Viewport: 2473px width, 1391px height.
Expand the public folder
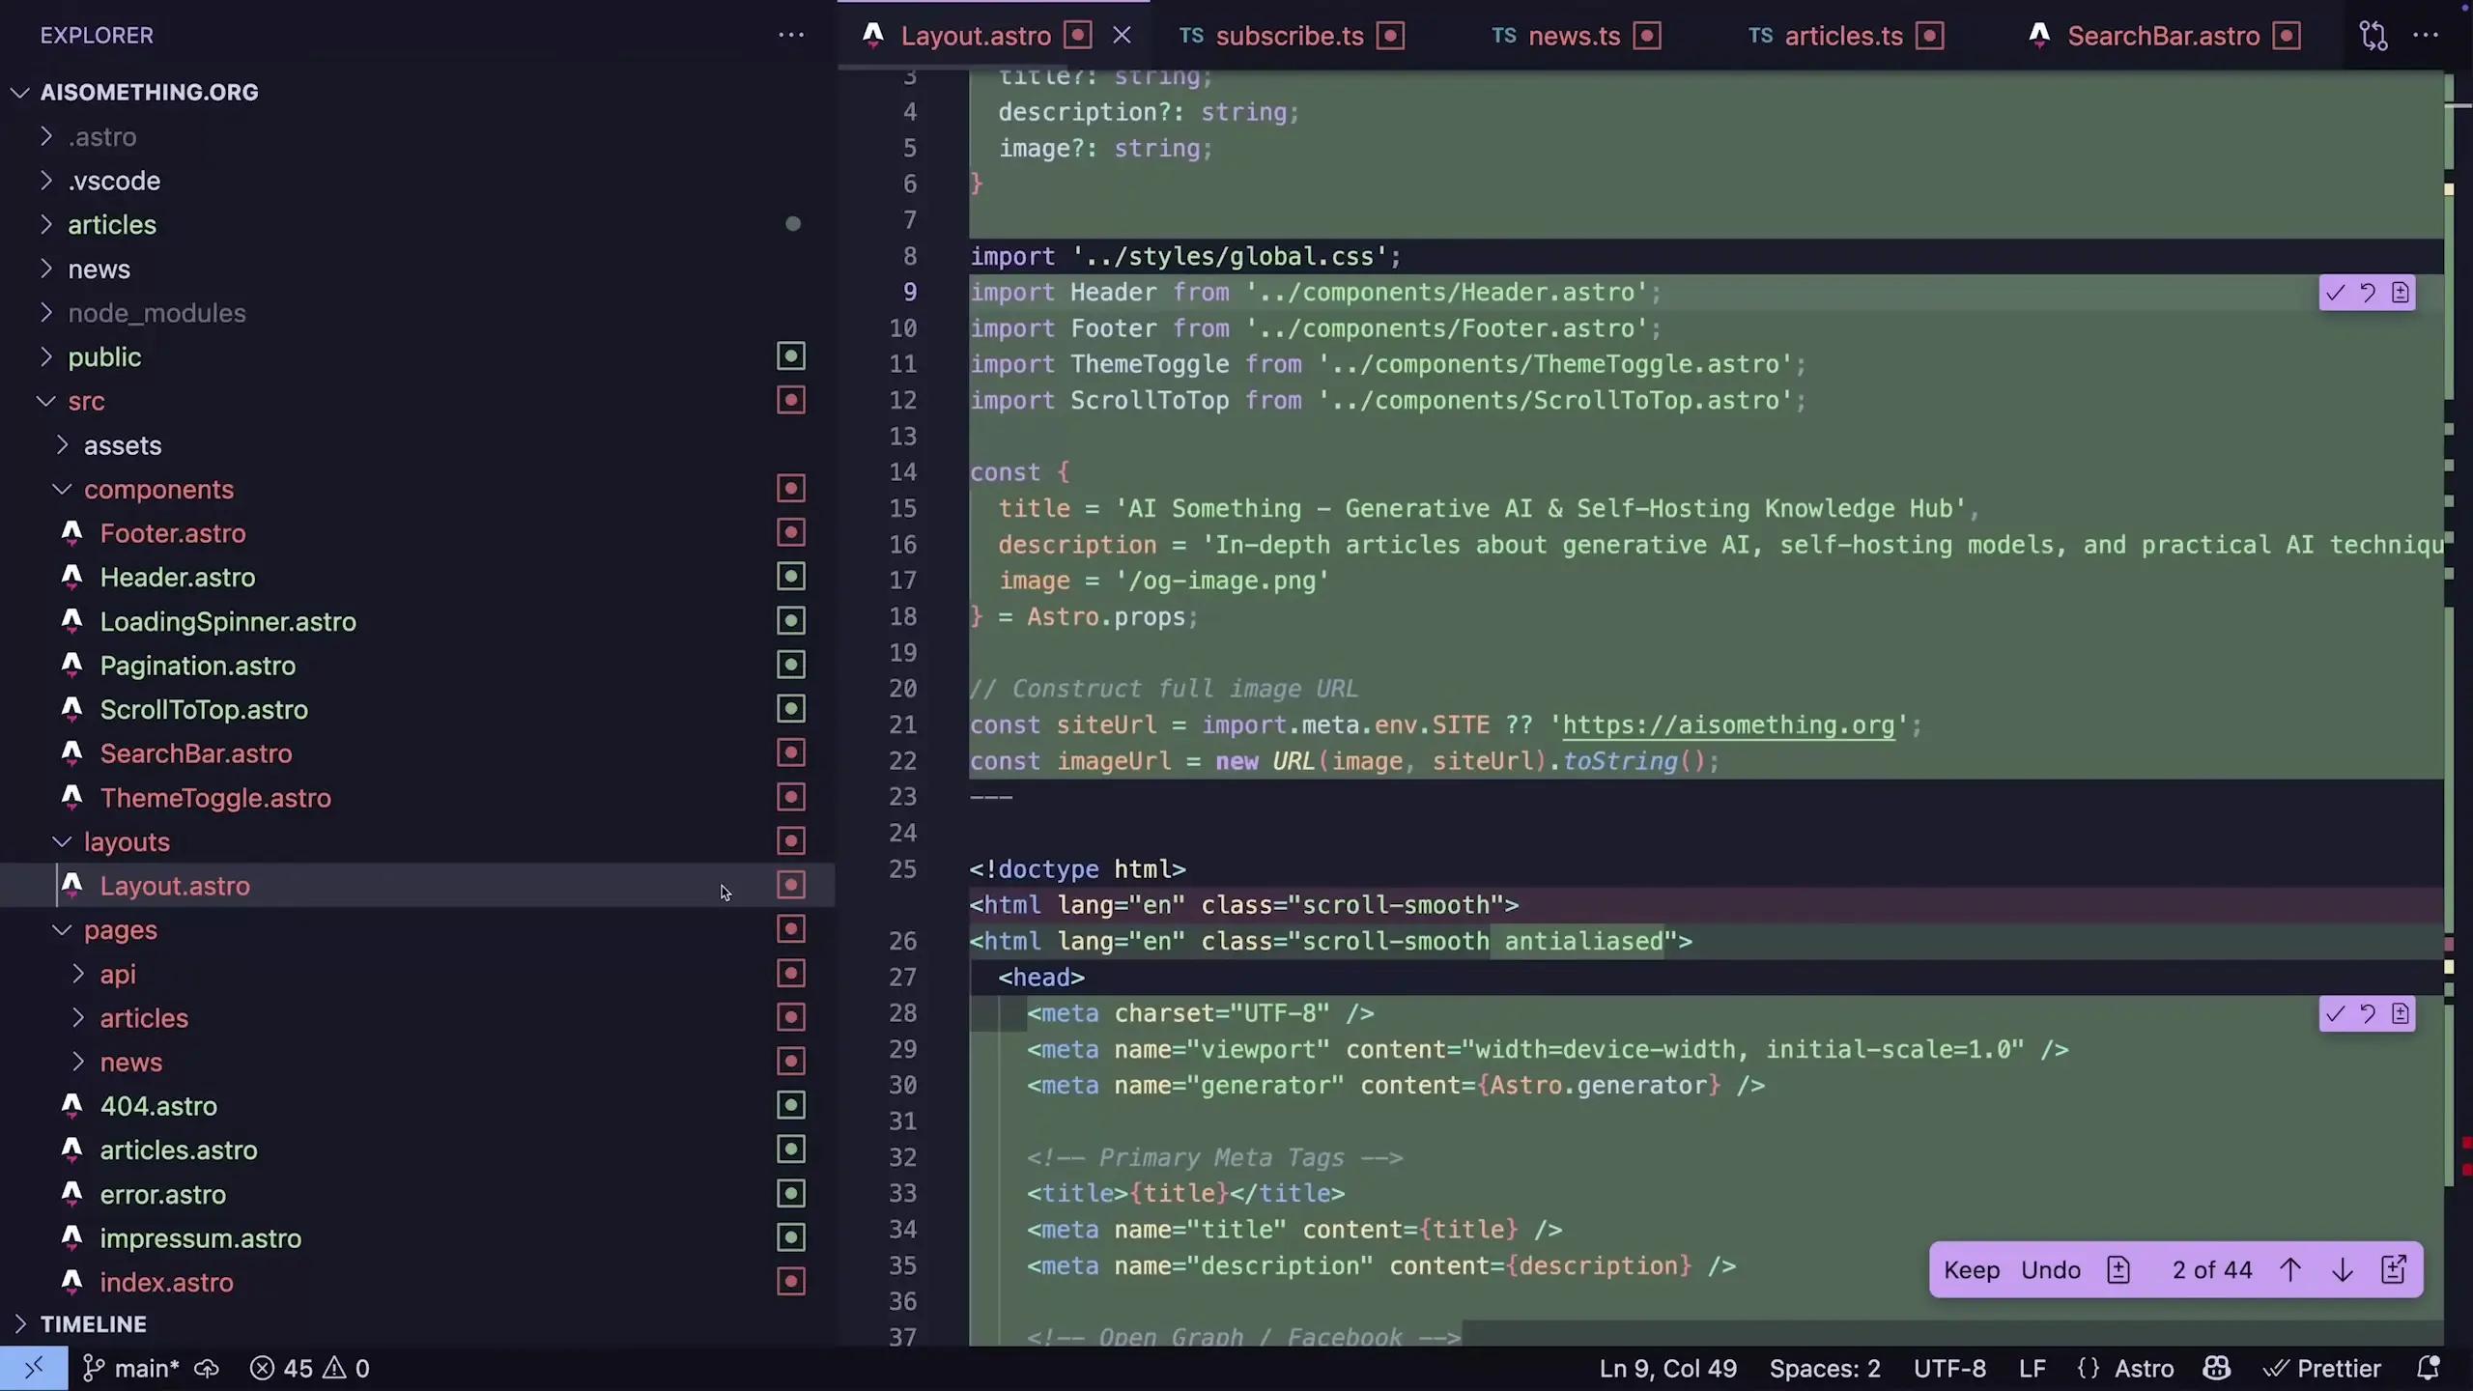pyautogui.click(x=417, y=356)
